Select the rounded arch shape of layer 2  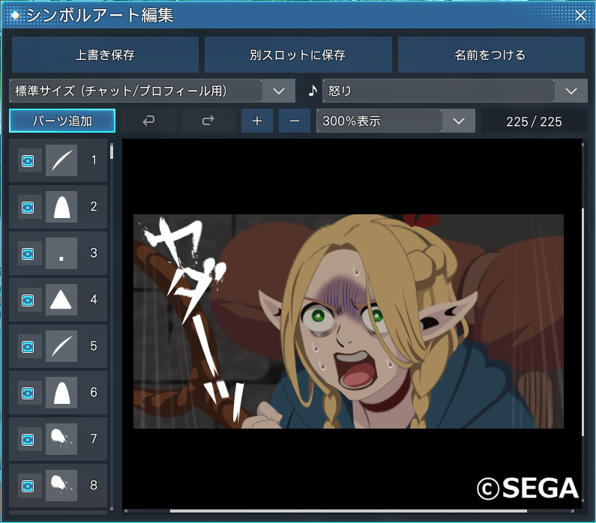(61, 207)
